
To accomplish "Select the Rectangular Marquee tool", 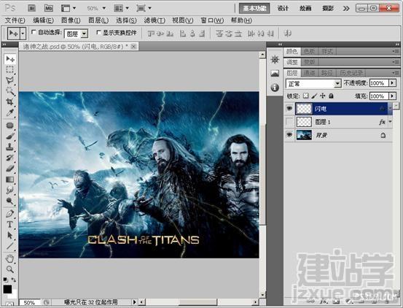I will pyautogui.click(x=9, y=69).
